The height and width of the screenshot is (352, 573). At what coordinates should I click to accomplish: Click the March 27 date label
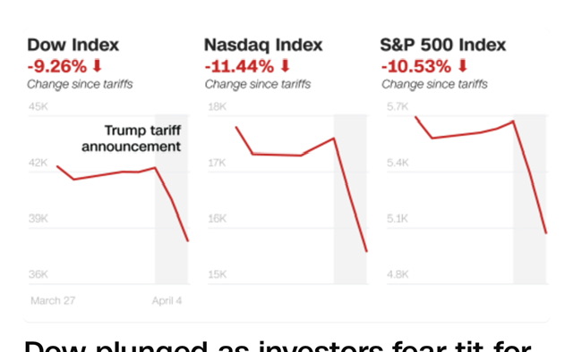pos(53,300)
